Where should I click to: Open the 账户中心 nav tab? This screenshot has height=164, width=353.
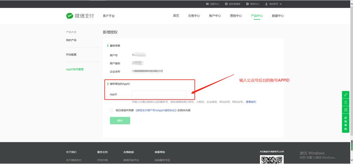[x=215, y=16]
